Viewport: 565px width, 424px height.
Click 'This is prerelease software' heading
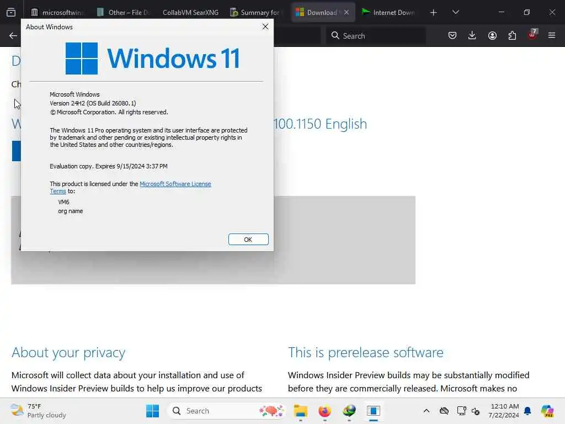coord(365,352)
